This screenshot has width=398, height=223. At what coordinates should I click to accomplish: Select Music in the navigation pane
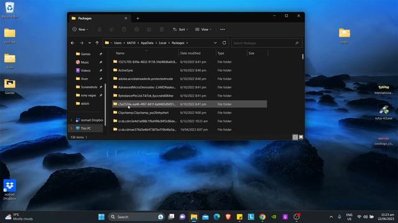click(85, 62)
